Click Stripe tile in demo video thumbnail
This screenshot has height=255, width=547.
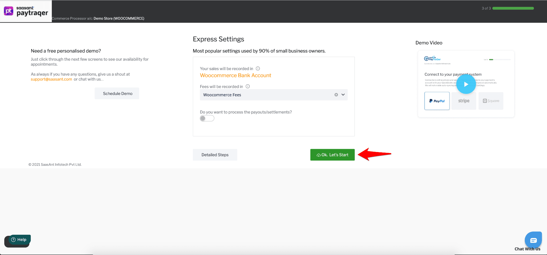tap(464, 101)
